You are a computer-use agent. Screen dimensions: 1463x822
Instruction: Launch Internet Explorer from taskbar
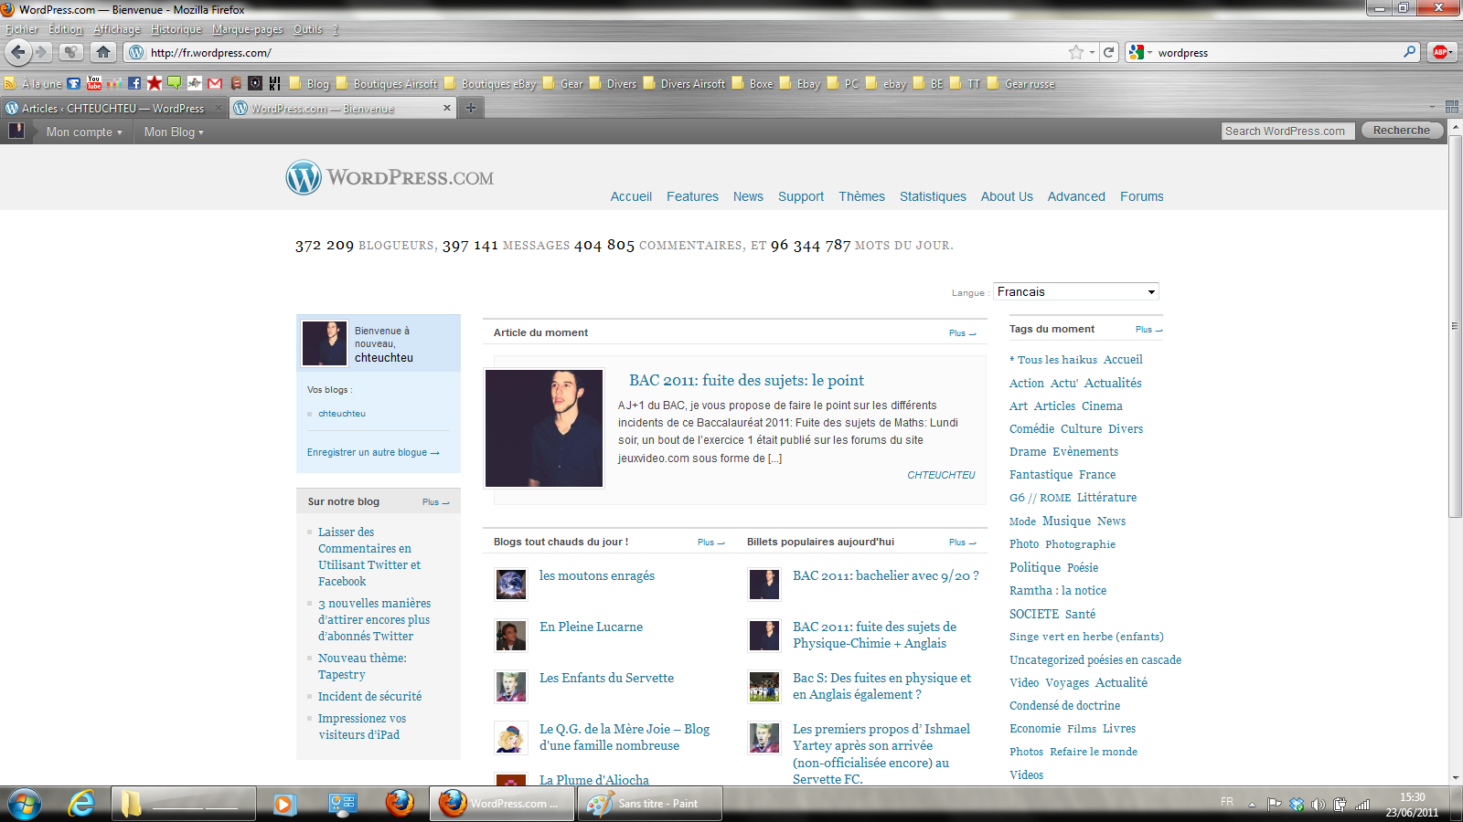pyautogui.click(x=81, y=804)
